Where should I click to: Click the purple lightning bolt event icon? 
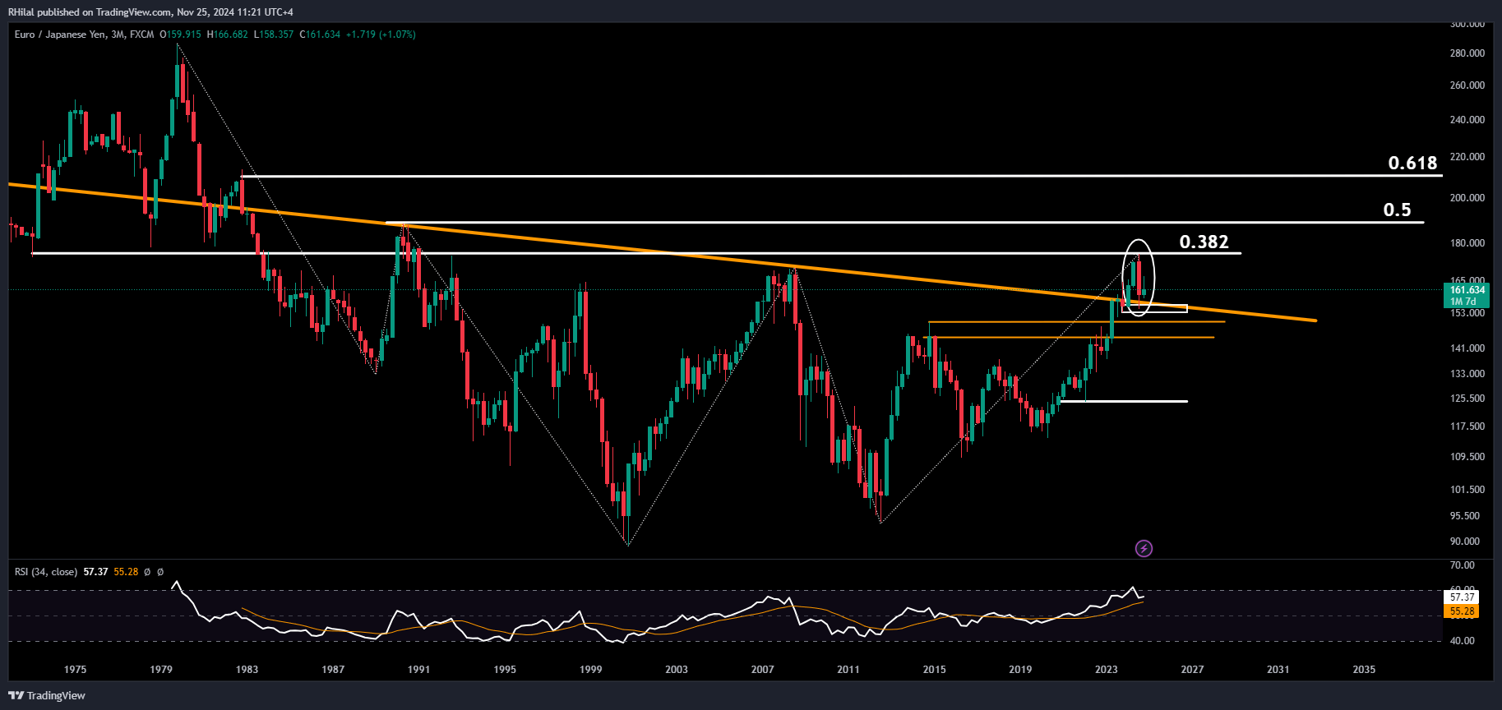(1144, 548)
